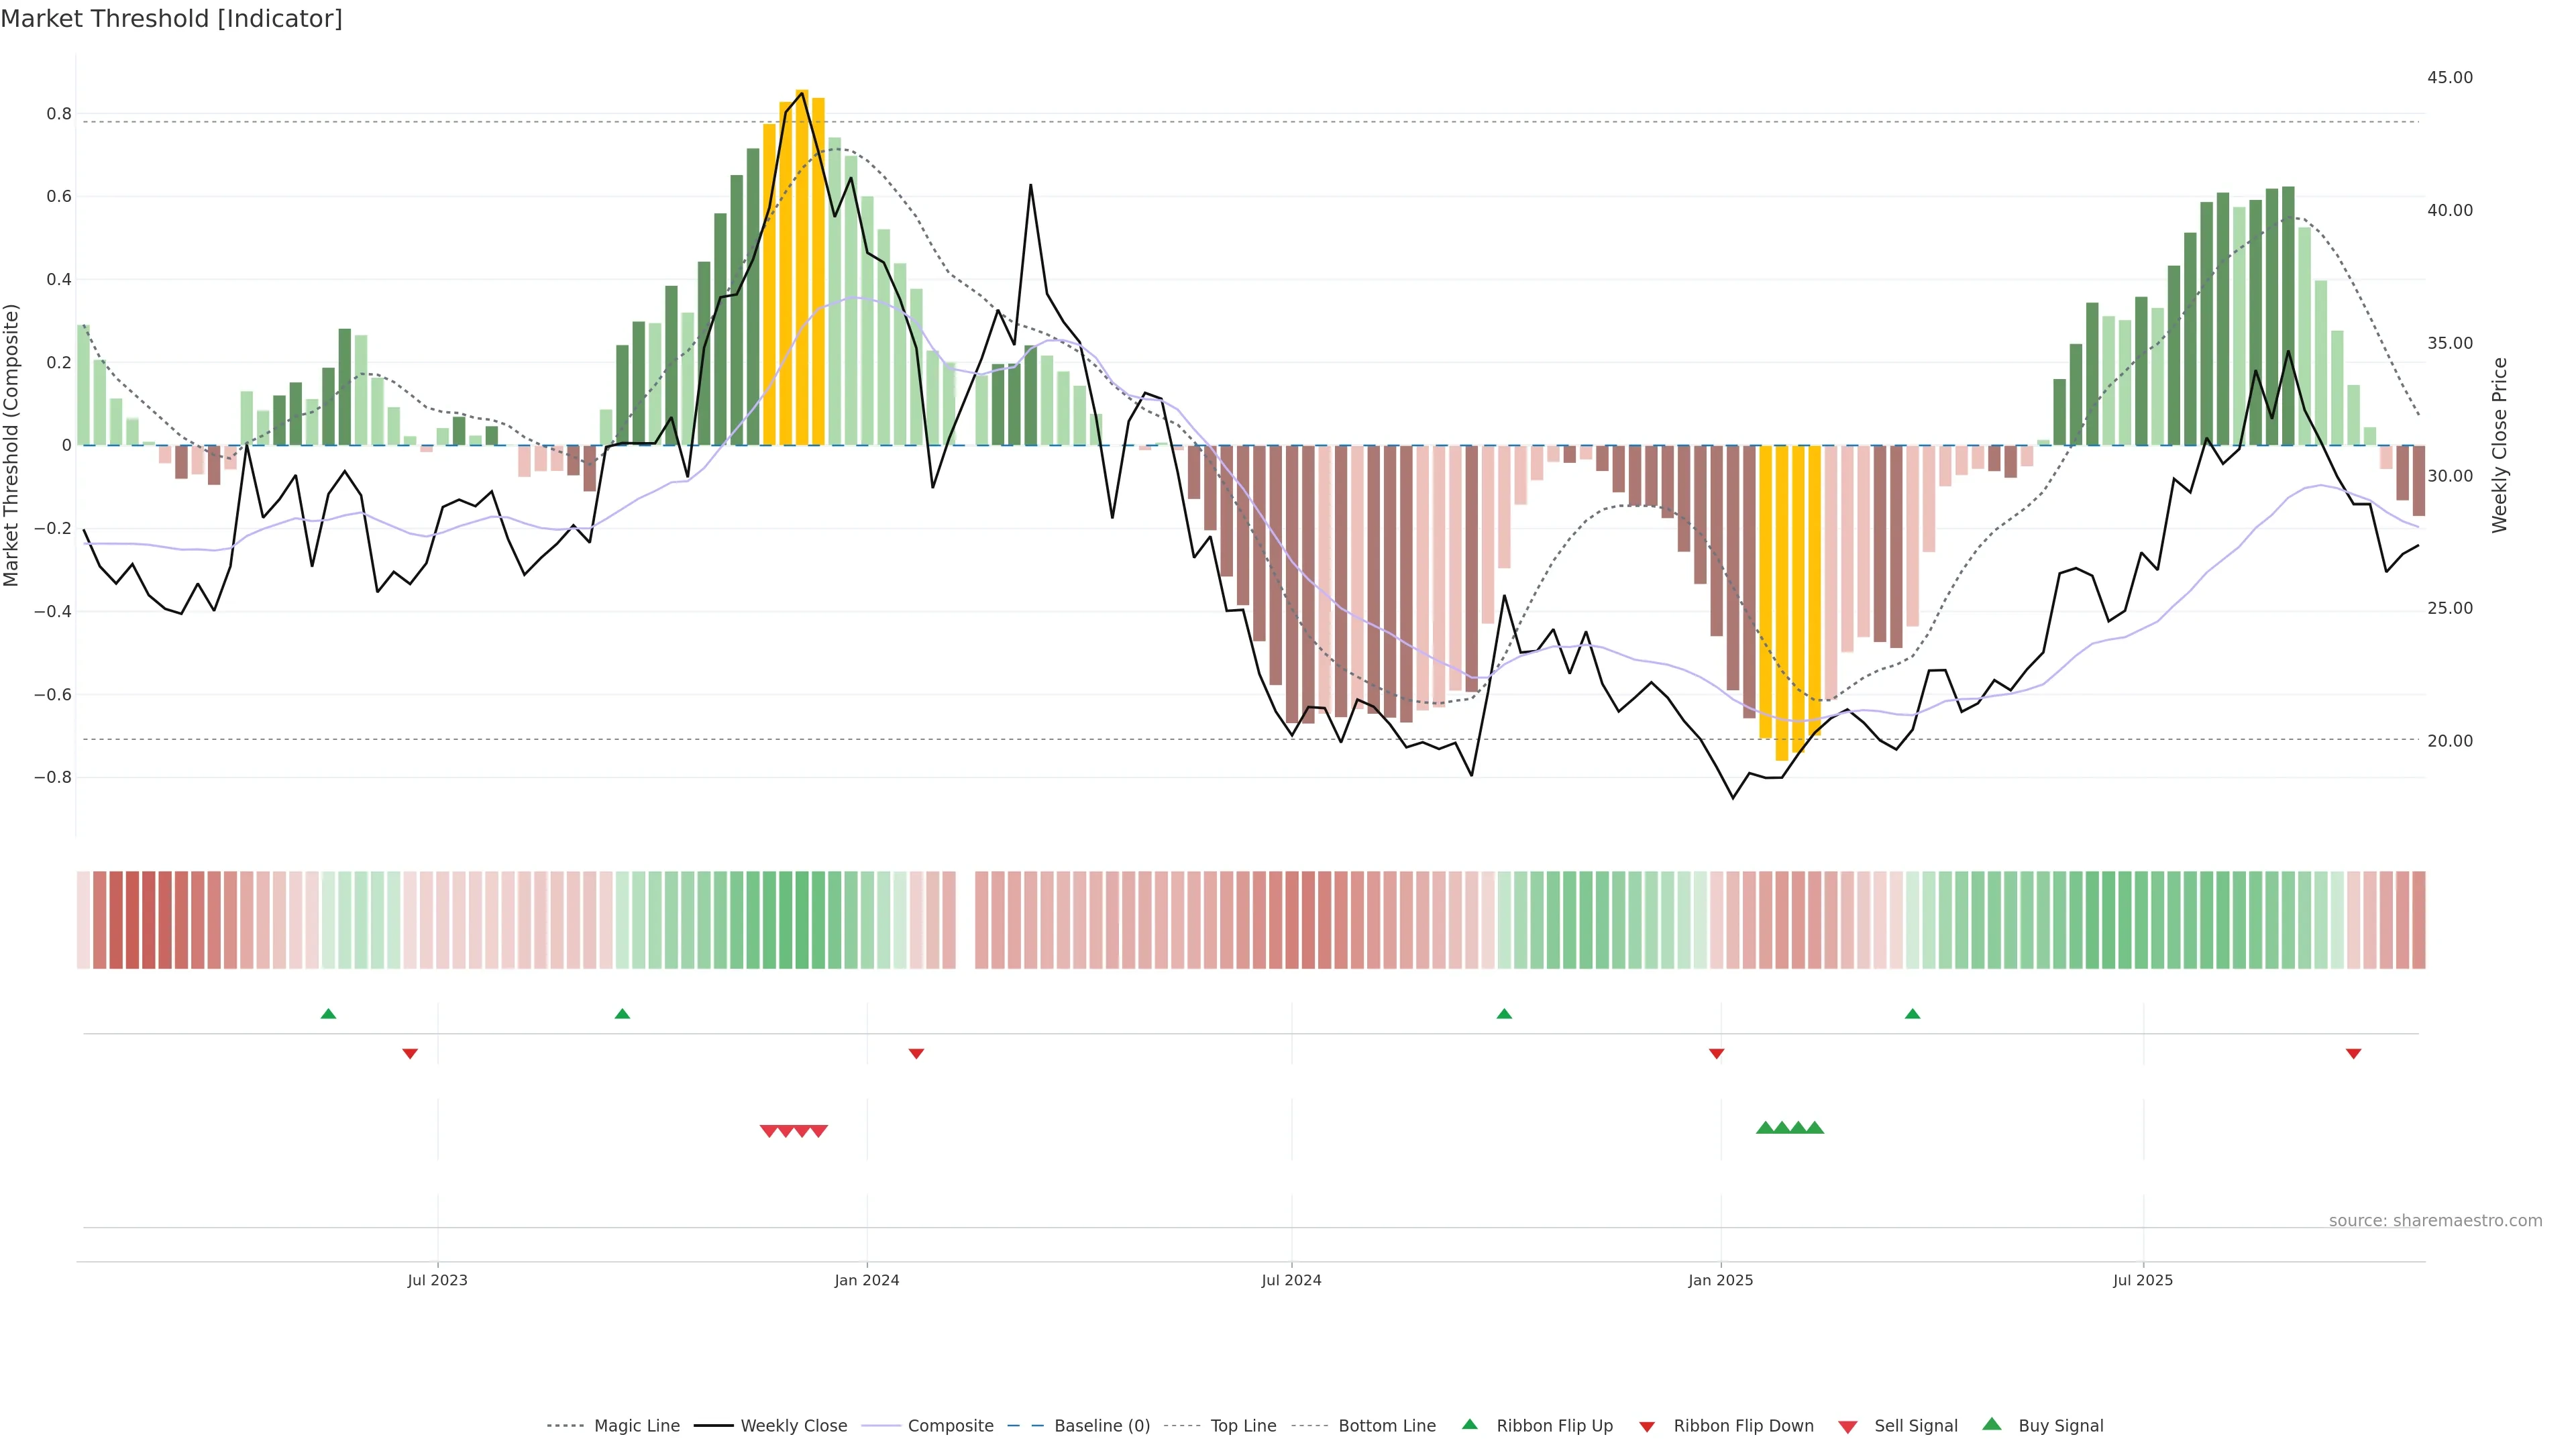Click the Ribbon Flip Down legend triangle icon
Viewport: 2576px width, 1449px height.
(x=1647, y=1427)
